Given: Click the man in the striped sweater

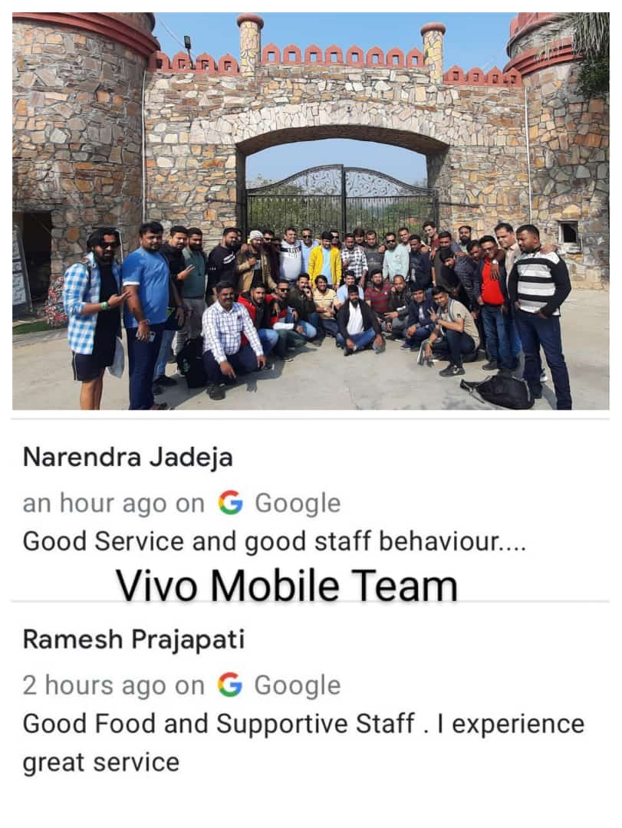Looking at the screenshot, I should tap(541, 314).
